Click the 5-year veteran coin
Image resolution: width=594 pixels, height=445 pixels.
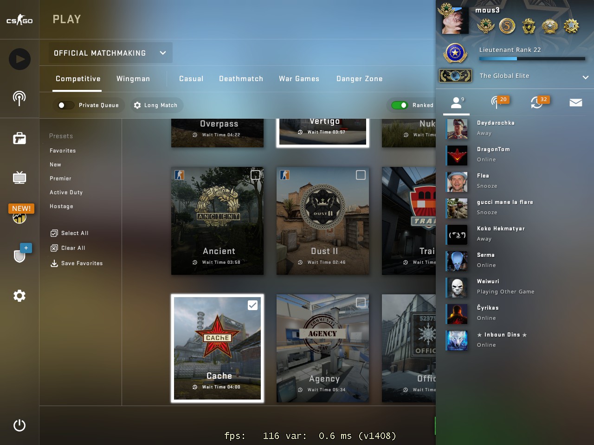[x=507, y=26]
